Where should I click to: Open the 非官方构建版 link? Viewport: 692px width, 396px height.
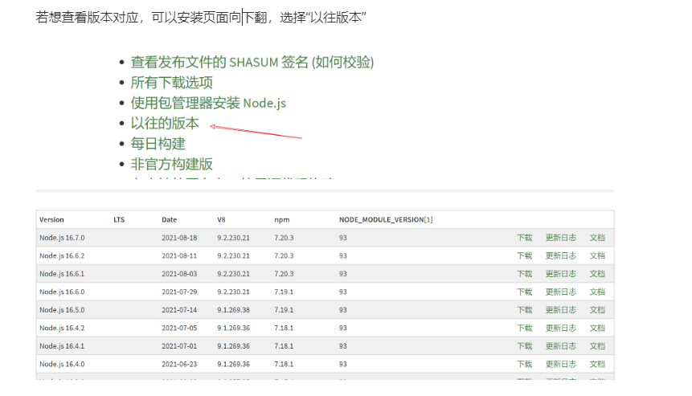(x=172, y=164)
